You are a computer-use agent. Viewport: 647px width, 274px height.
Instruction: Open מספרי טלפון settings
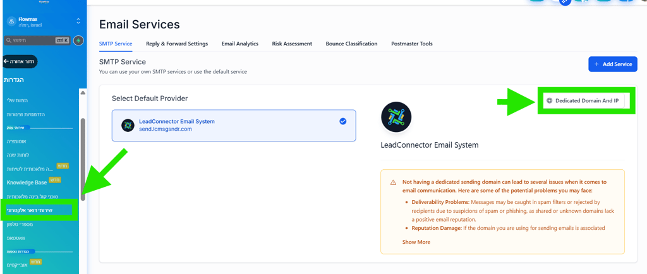click(x=20, y=224)
